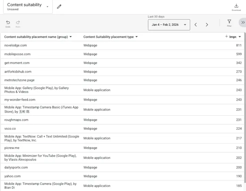Screen dimensions: 246x191
Task: Select the mobileposse.com placement
Action: coord(17,54)
